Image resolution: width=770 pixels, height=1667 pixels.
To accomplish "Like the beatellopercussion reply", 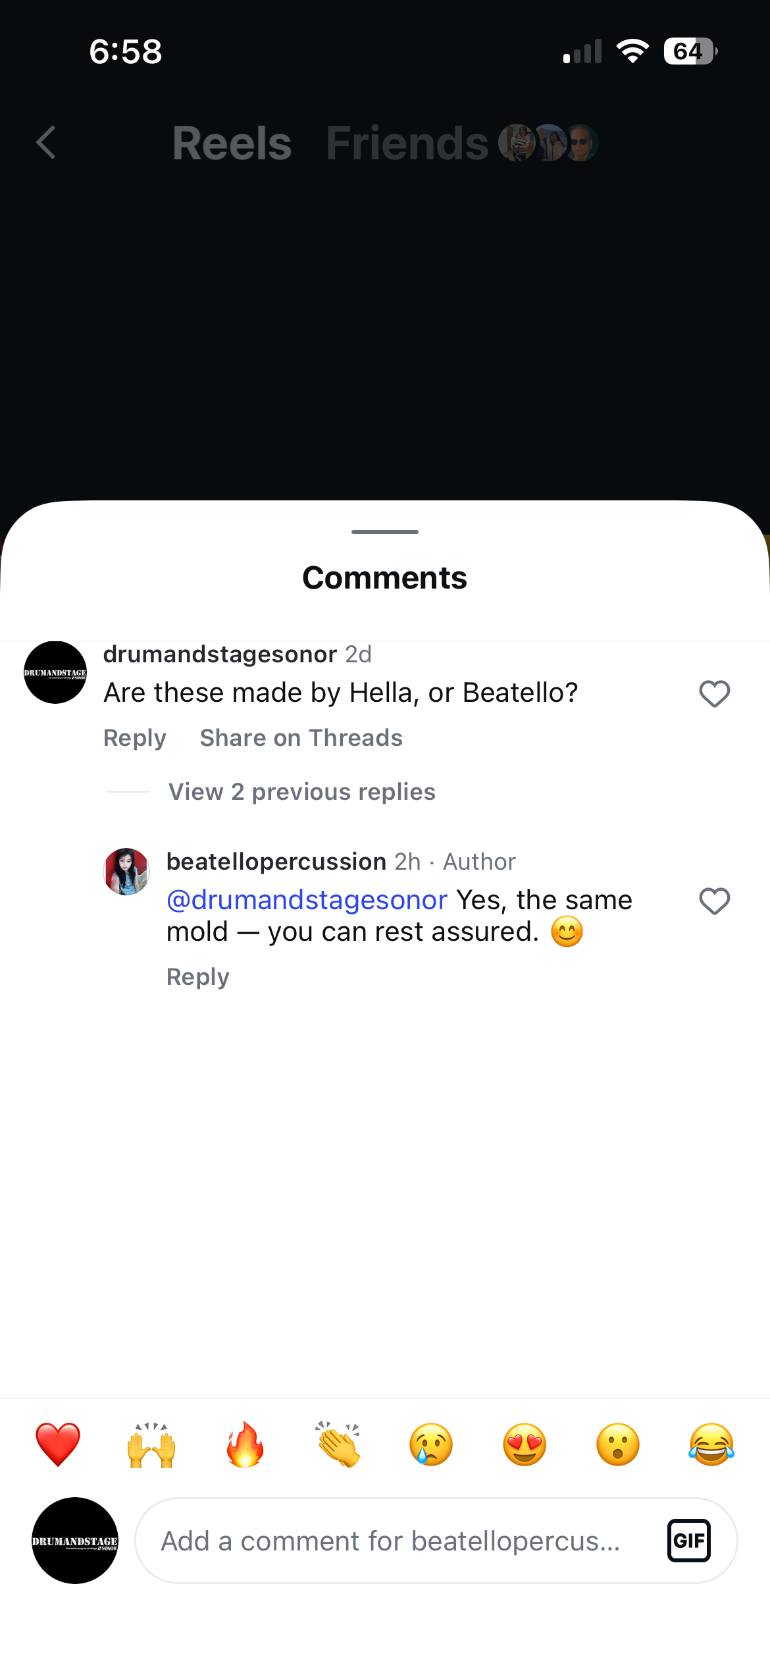I will [x=714, y=901].
